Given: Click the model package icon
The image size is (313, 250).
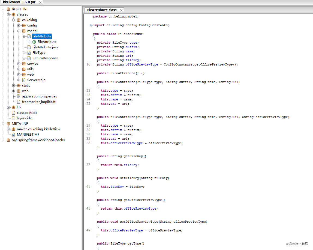Looking at the screenshot, I should tap(24, 31).
